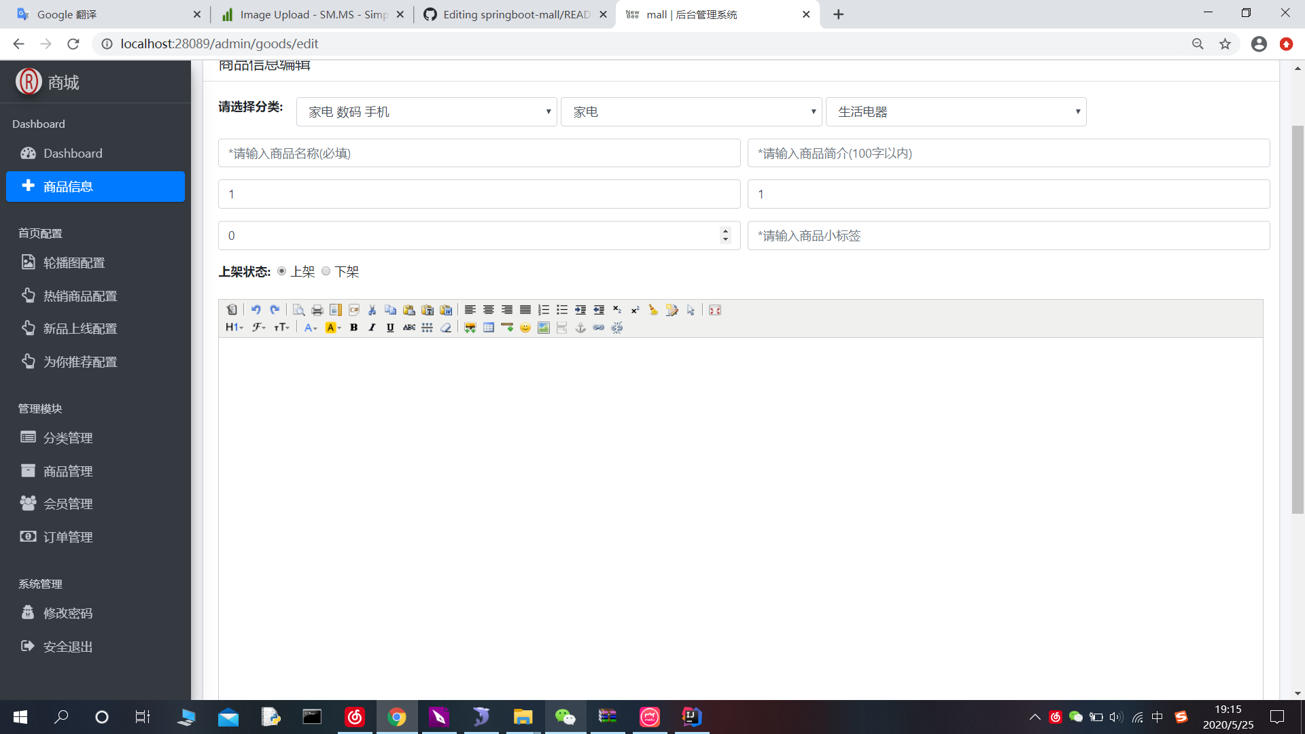The width and height of the screenshot is (1305, 734).
Task: Select the 上架 radio button
Action: [x=281, y=270]
